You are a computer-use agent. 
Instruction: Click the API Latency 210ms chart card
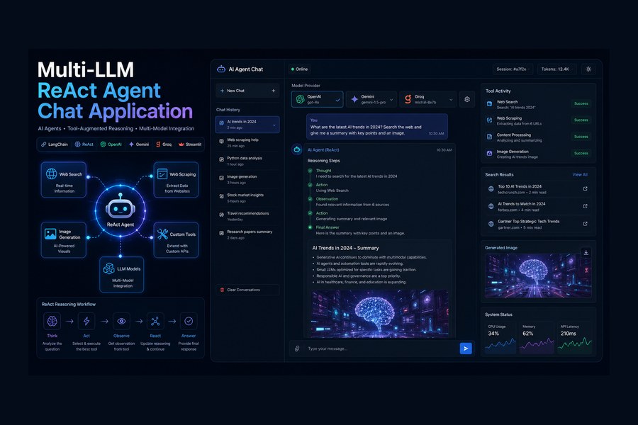tap(575, 337)
